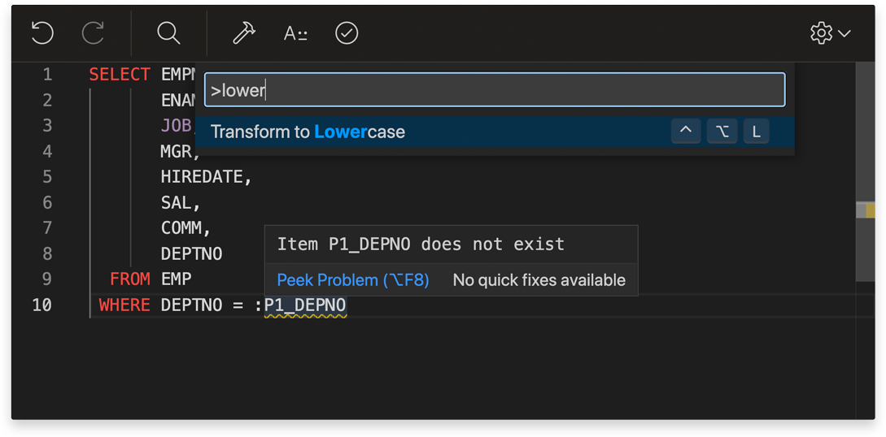Toggle the autocomplete A: icon
The width and height of the screenshot is (886, 437).
click(295, 33)
